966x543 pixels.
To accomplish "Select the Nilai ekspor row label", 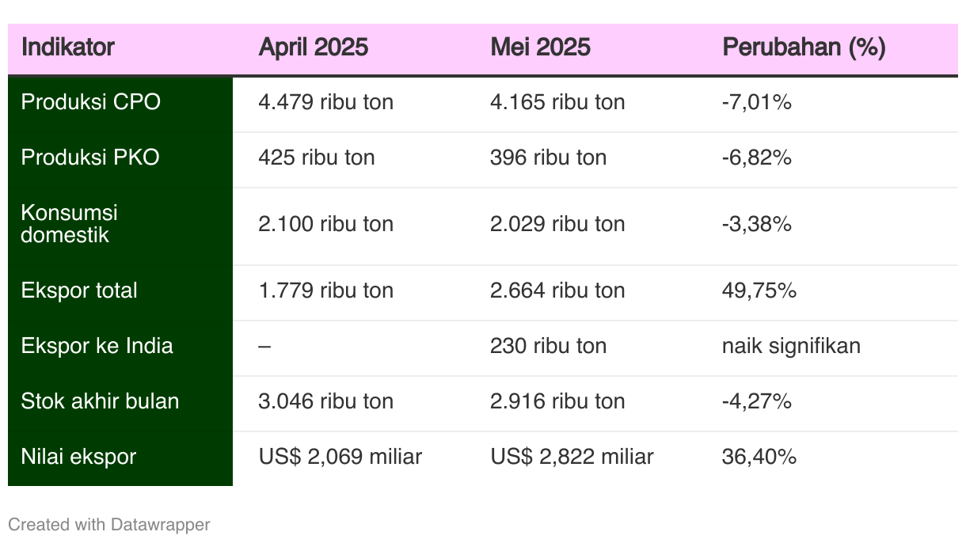I will pos(79,457).
